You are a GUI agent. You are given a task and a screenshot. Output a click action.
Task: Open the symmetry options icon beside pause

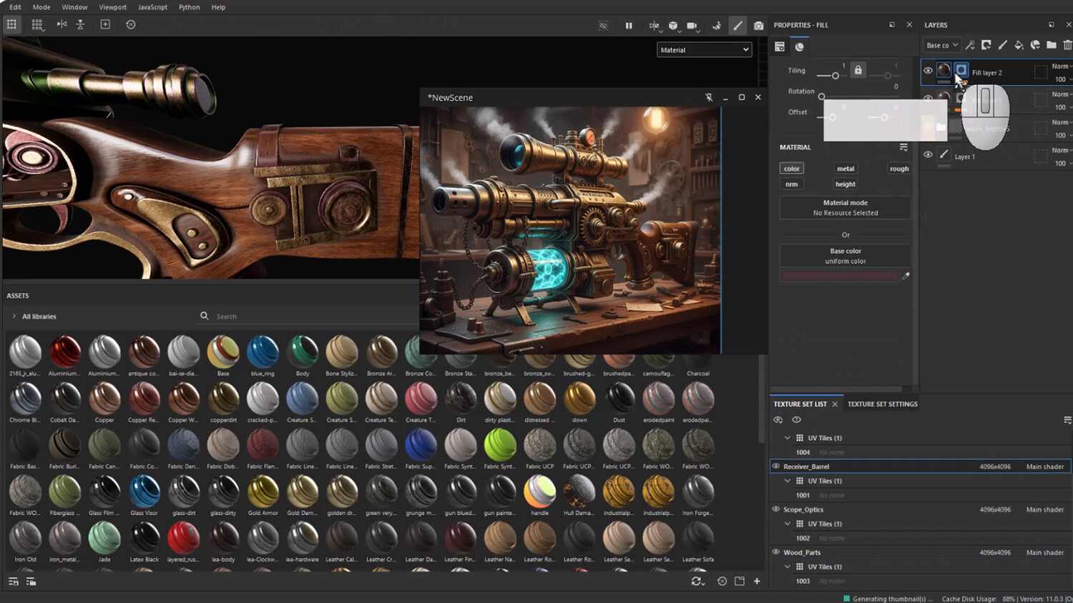(x=654, y=25)
